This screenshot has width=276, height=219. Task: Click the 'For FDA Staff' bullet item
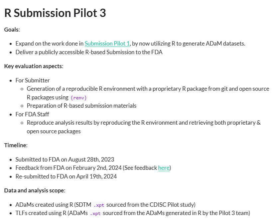click(x=32, y=114)
